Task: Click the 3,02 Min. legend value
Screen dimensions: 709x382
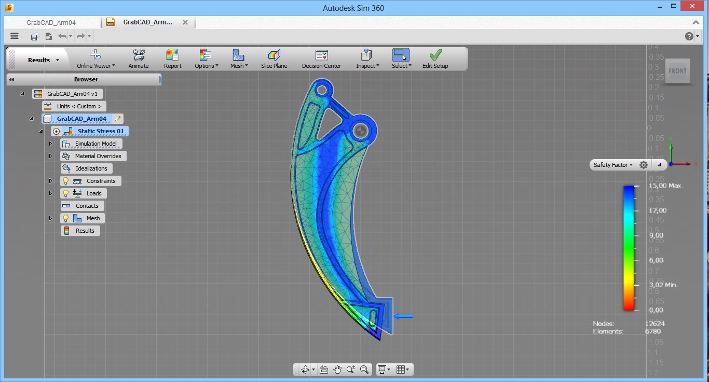Action: click(x=663, y=285)
